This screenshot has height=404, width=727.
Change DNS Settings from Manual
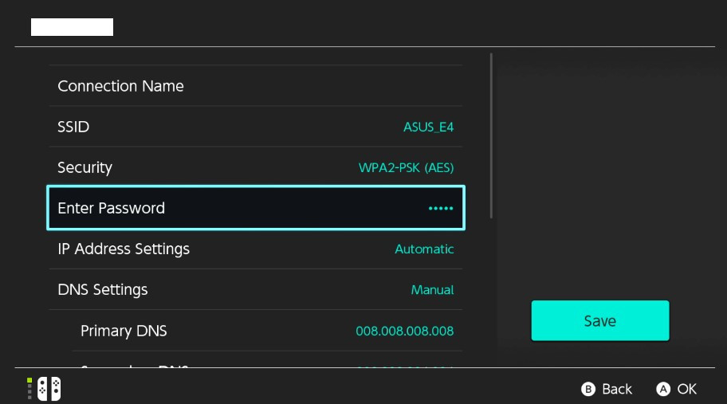[x=255, y=289]
